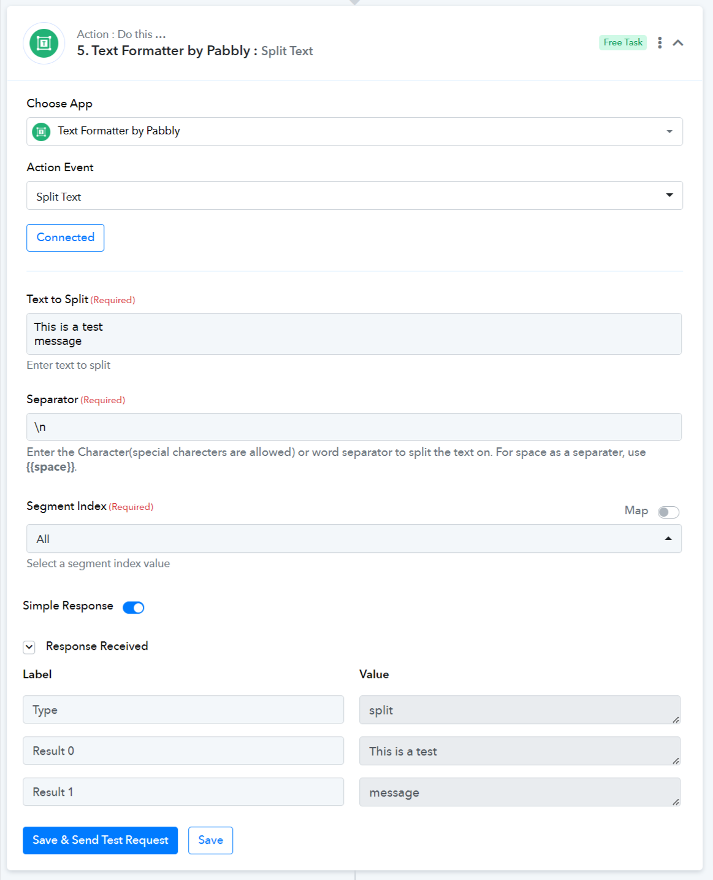Screen dimensions: 713x880
Task: Collapse the action step with chevron
Action: pos(678,42)
